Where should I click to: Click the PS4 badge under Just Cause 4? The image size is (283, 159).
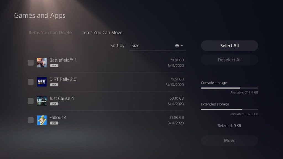tap(54, 104)
